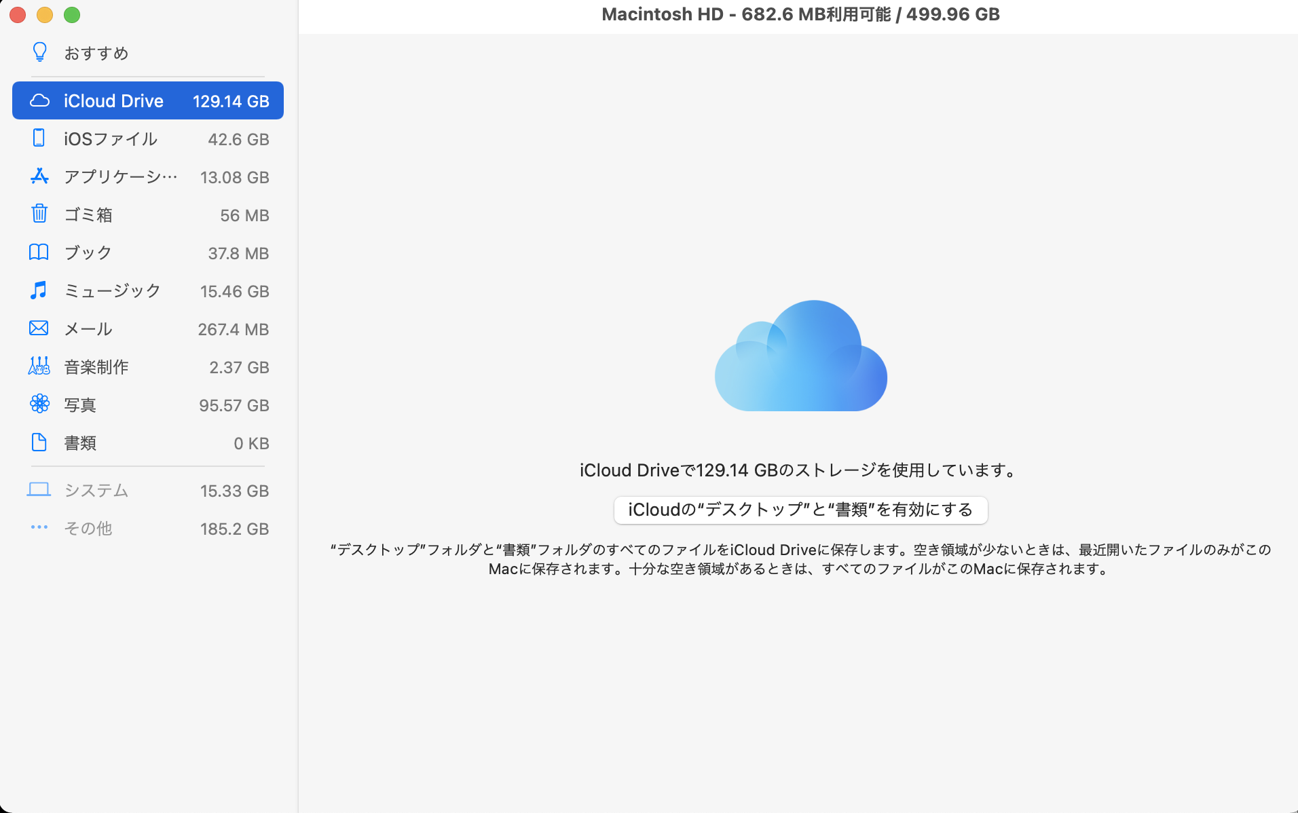The image size is (1298, 813).
Task: Click the large iCloud cloud image
Action: [x=801, y=356]
